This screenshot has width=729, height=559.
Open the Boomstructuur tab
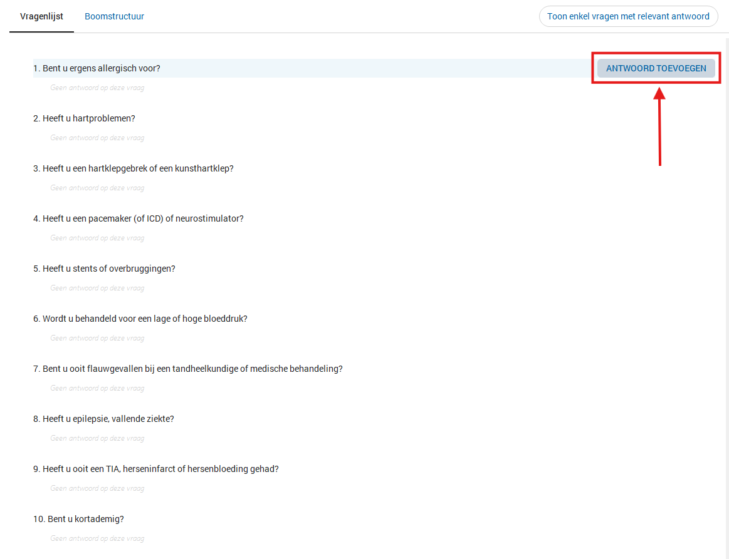114,16
